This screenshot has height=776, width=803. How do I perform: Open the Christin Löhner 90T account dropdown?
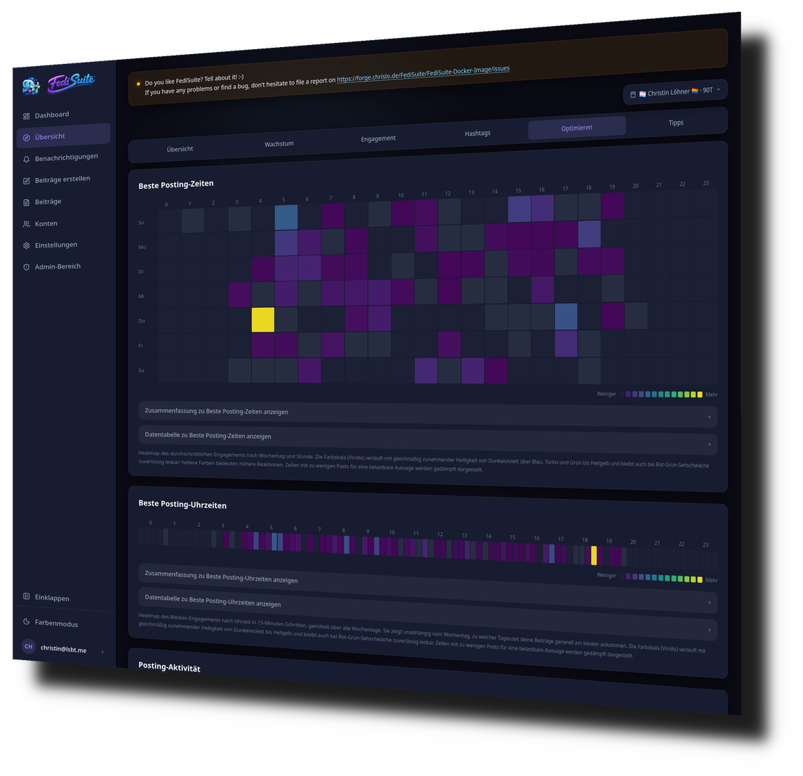pyautogui.click(x=675, y=91)
